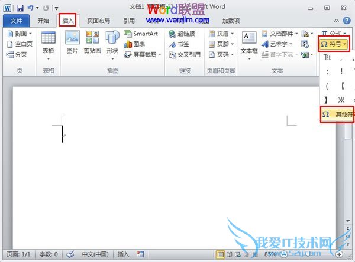Switch to web layout view
355x262 pixels.
[x=238, y=254]
